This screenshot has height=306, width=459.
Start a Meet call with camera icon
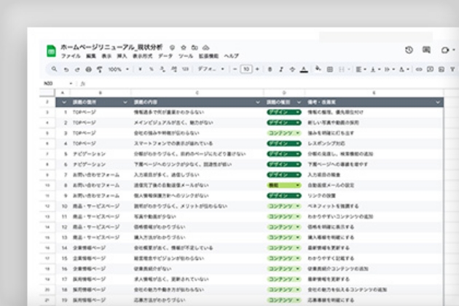[x=445, y=50]
